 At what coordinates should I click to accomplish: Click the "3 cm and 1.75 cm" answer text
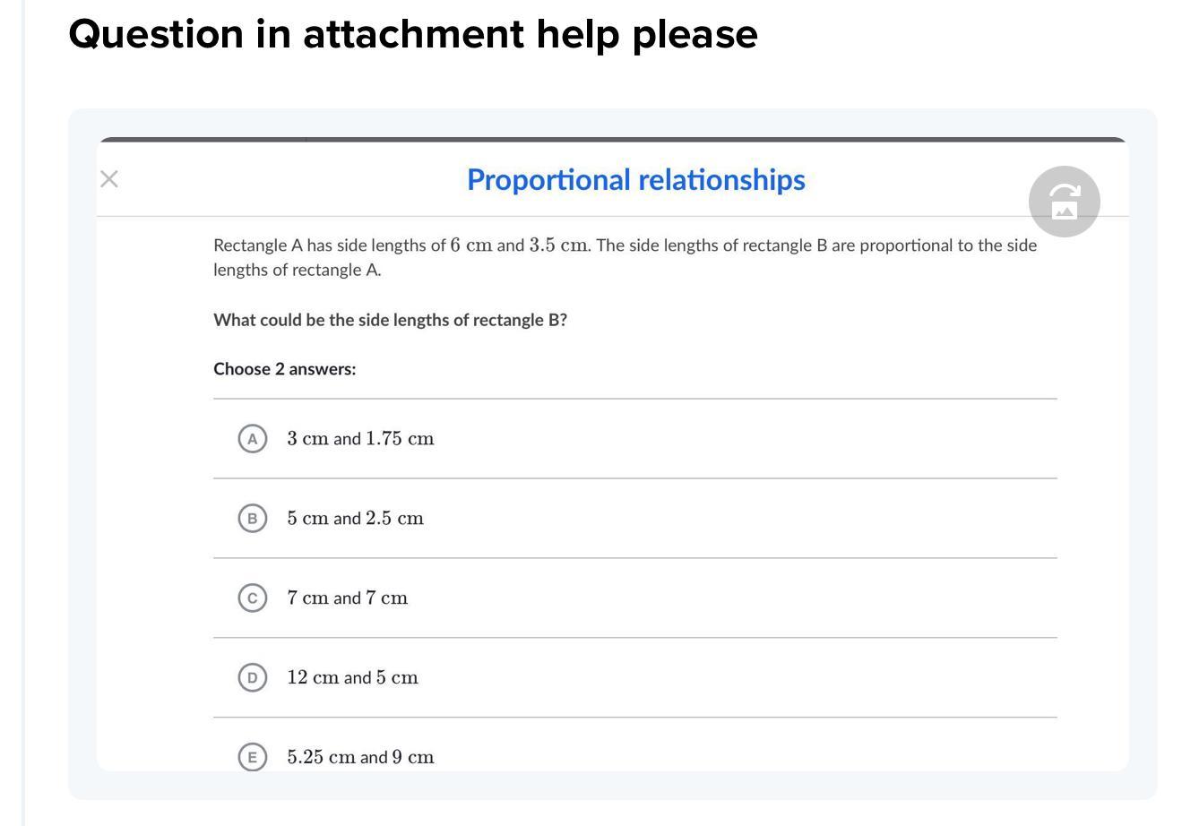[x=360, y=439]
